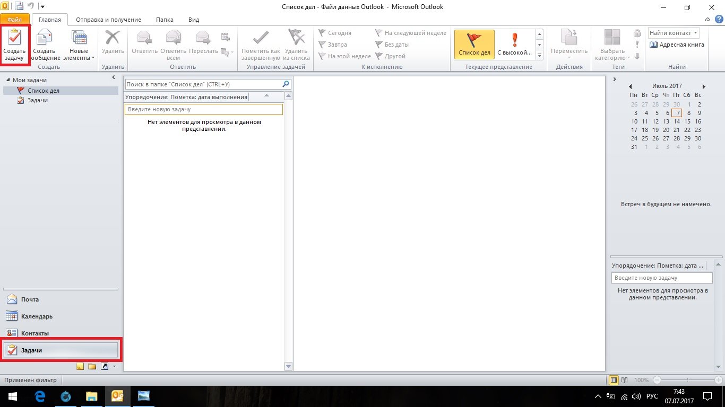The image size is (725, 407).
Task: Open Задачи in navigation pane
Action: point(61,350)
